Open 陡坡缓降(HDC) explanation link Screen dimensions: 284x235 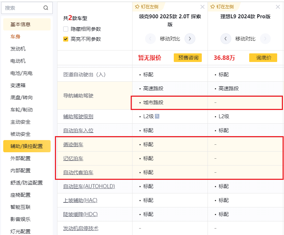click(80, 214)
